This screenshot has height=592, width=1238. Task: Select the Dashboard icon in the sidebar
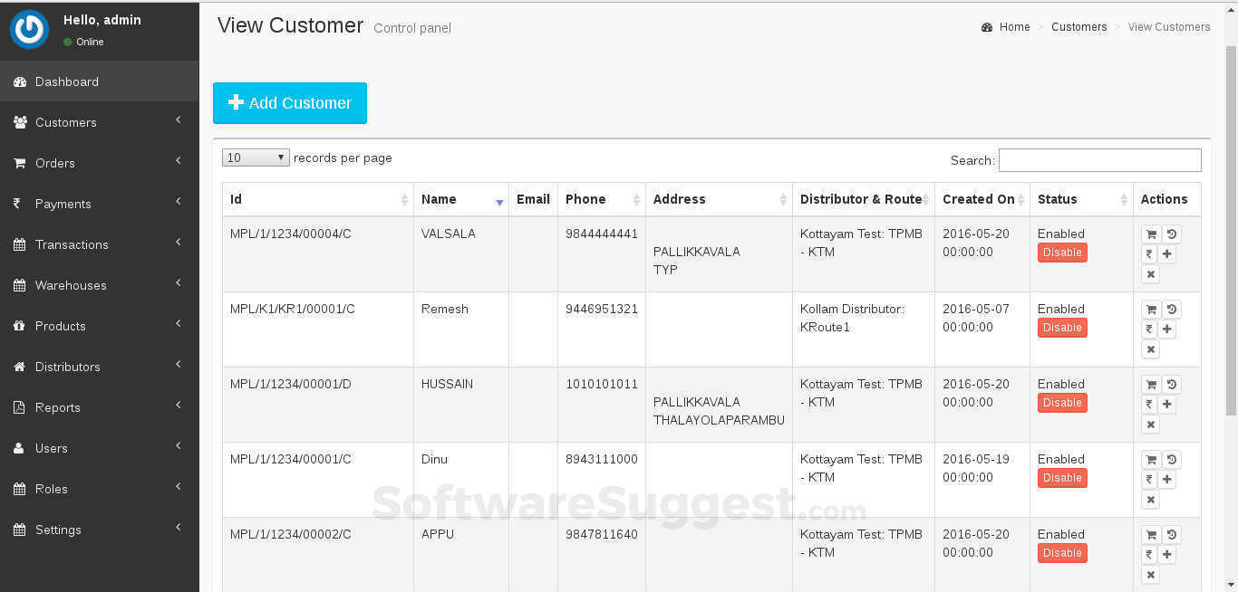pos(19,81)
